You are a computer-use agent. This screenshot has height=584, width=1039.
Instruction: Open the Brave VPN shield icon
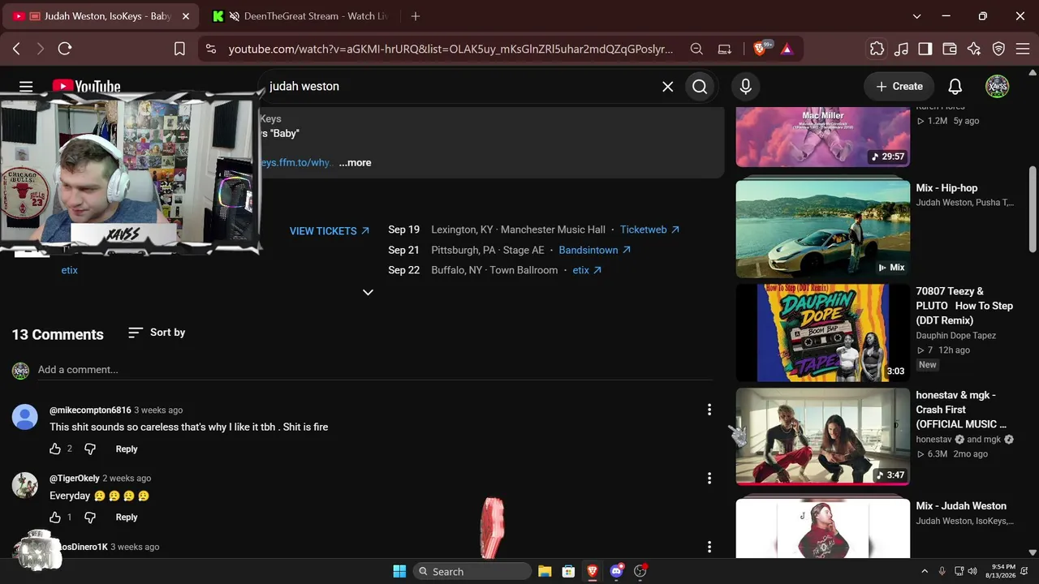click(999, 49)
